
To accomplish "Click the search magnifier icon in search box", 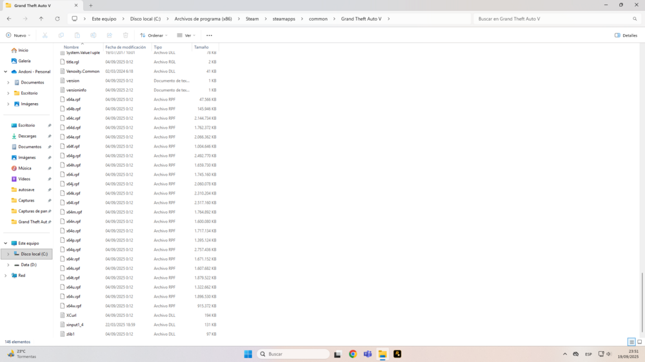I will point(635,19).
